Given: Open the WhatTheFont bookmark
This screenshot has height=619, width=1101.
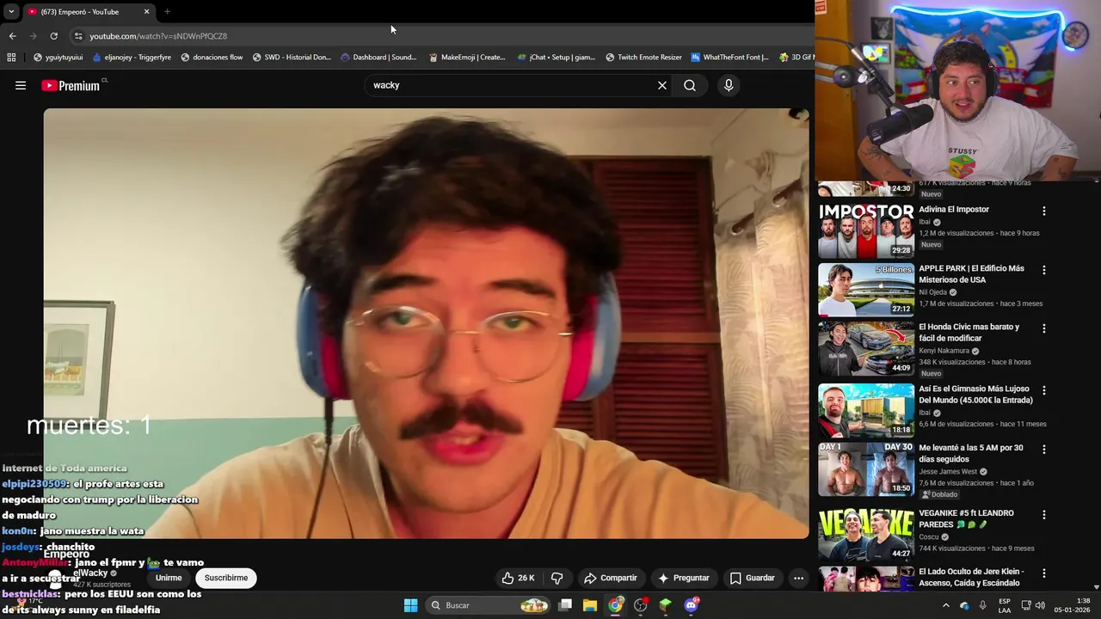Looking at the screenshot, I should pos(729,58).
